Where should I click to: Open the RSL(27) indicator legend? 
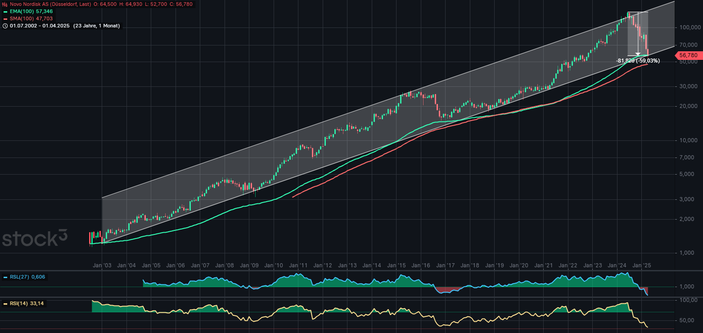[x=20, y=277]
